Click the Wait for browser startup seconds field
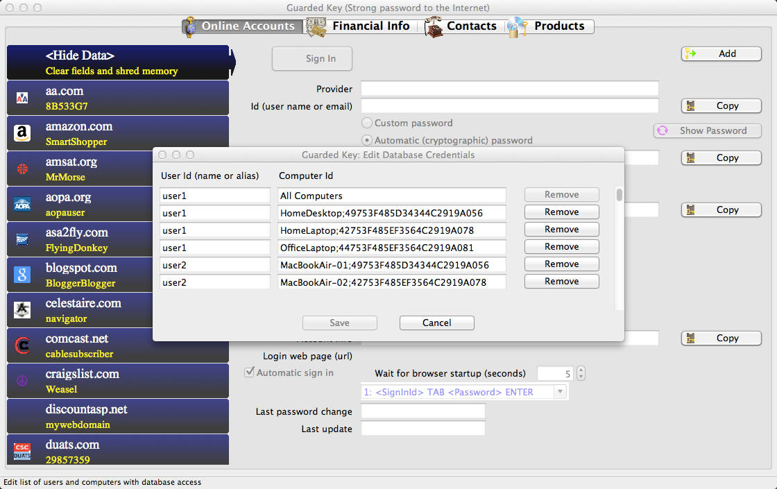This screenshot has height=489, width=777. click(x=556, y=374)
